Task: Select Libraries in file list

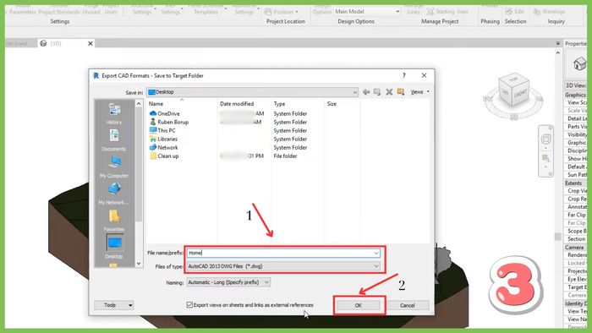Action: 163,139
